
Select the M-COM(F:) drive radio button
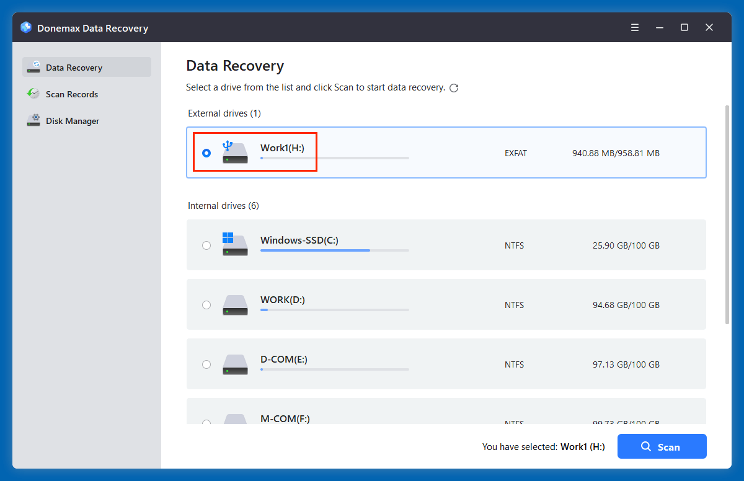coord(206,423)
